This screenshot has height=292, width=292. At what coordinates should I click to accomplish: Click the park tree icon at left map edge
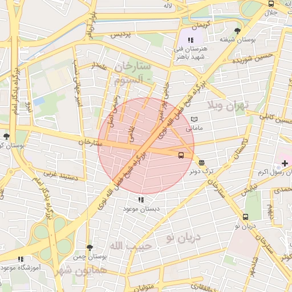click(6, 136)
